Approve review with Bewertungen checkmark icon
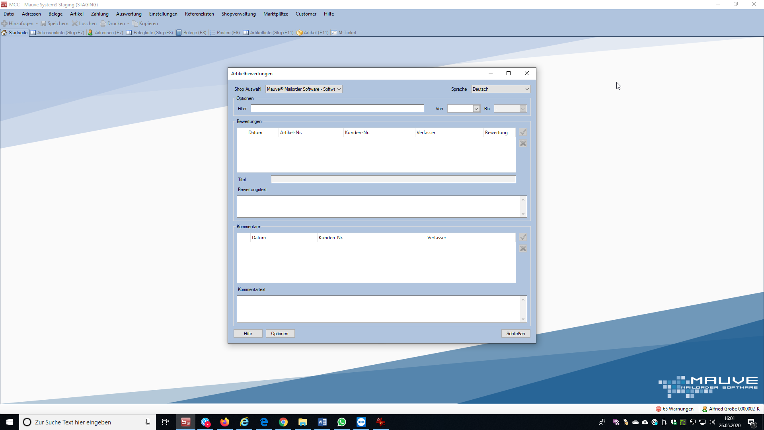The width and height of the screenshot is (764, 430). 523,132
